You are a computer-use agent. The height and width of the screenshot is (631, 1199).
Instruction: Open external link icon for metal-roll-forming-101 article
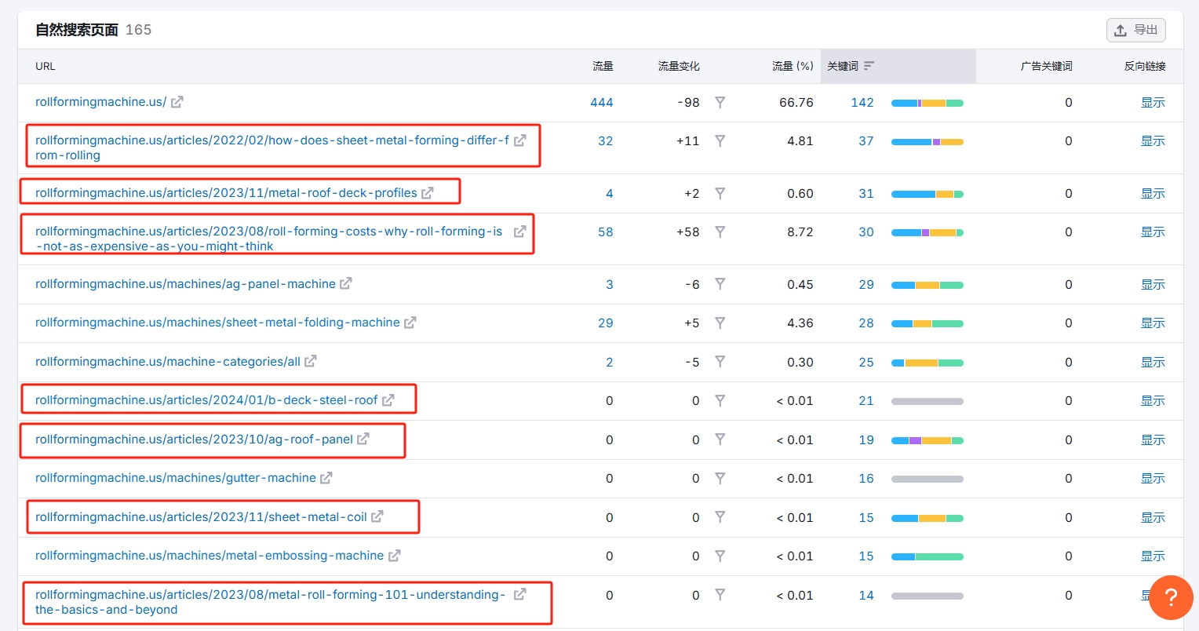pyautogui.click(x=520, y=595)
